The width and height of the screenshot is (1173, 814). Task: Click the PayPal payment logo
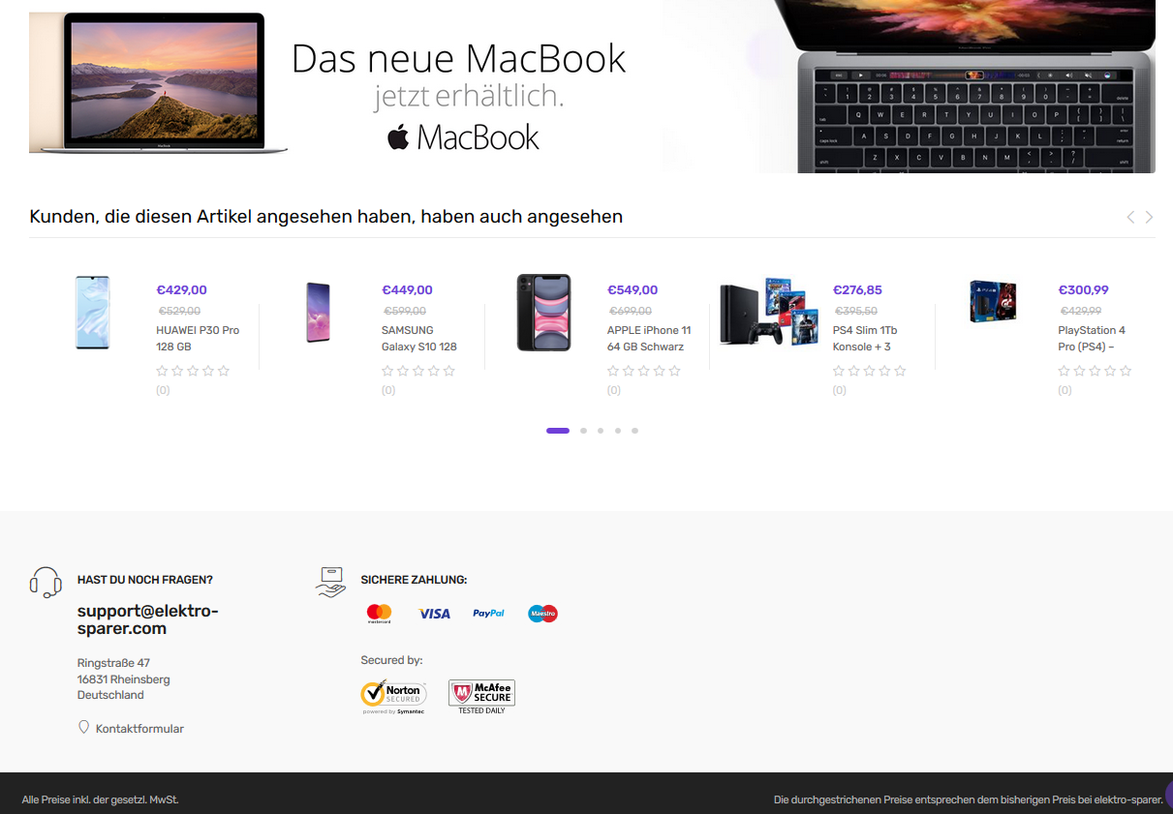488,614
